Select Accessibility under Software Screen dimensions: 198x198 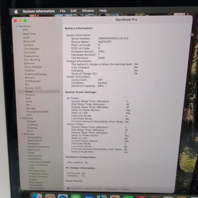35,138
